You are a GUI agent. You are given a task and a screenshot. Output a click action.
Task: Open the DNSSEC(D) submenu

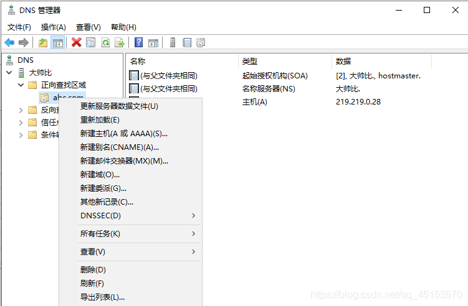pyautogui.click(x=138, y=215)
